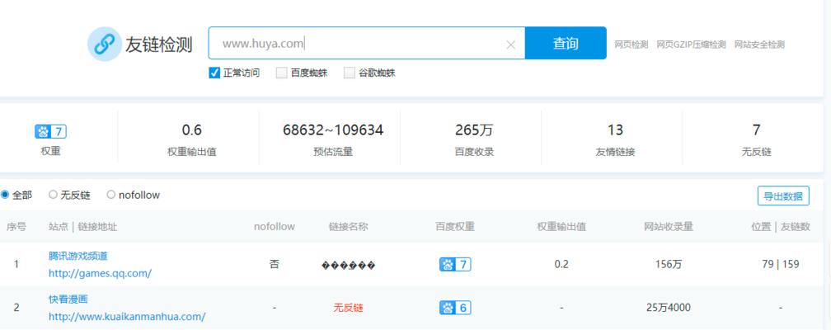Click the 265万 Baidu index value

tap(474, 130)
